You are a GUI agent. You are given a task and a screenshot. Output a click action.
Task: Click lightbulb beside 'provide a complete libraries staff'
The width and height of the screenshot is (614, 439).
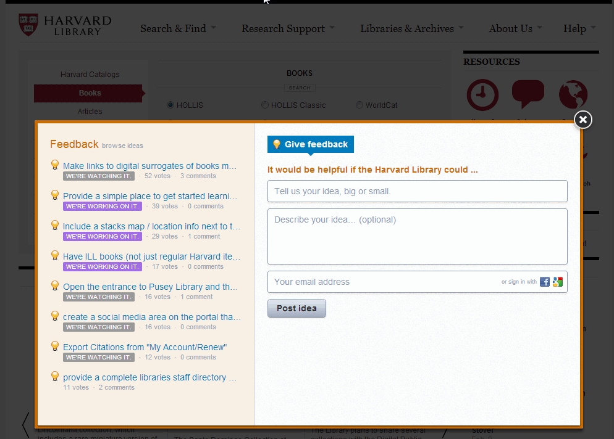click(x=55, y=376)
